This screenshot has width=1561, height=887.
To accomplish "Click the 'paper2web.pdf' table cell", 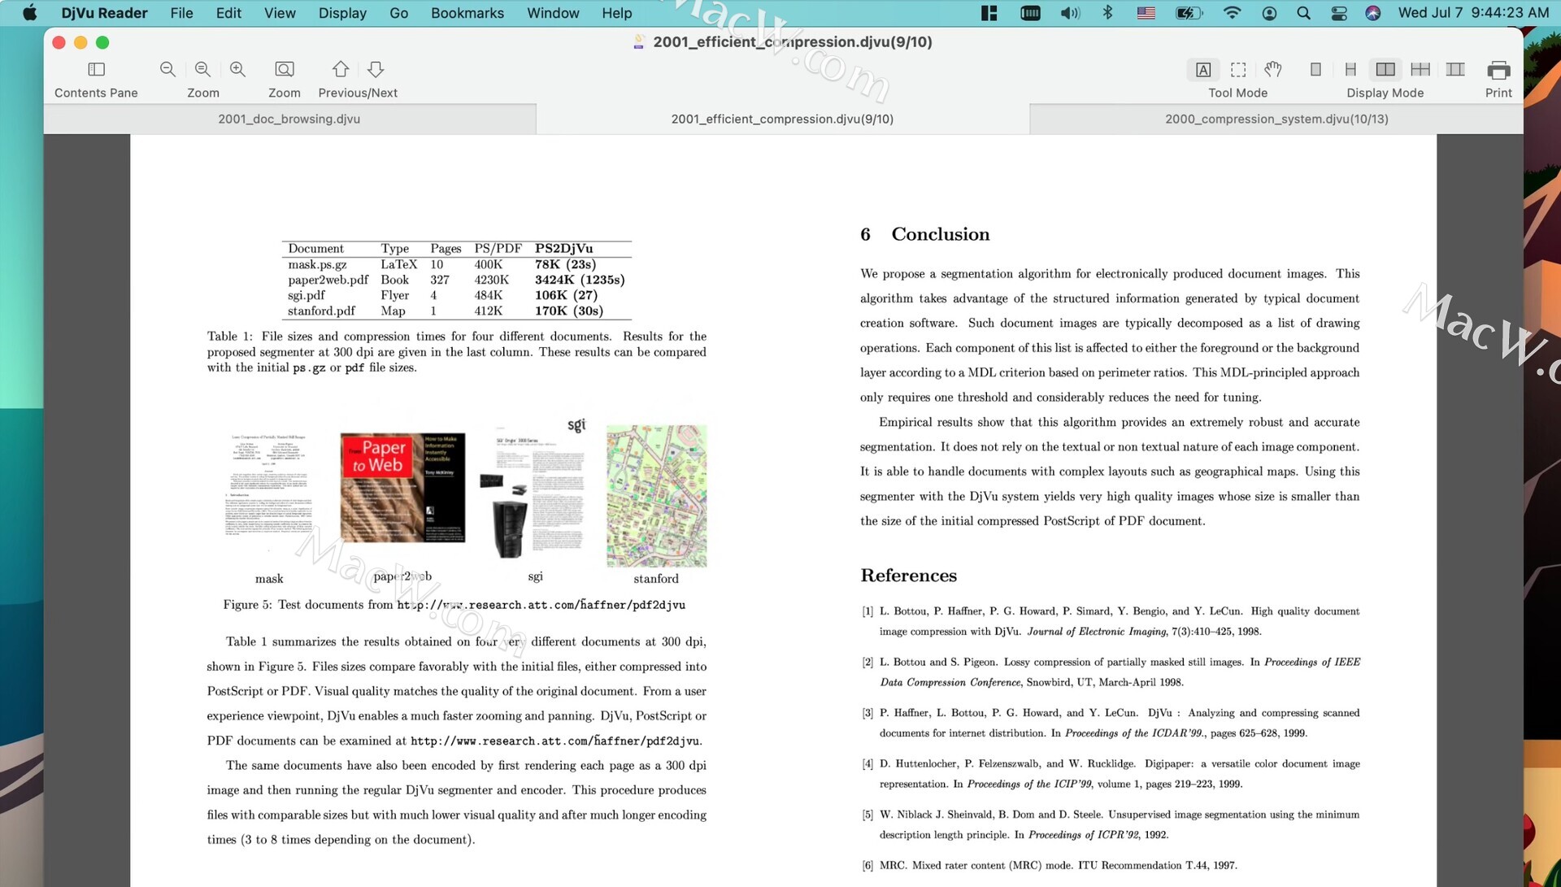I will [x=328, y=280].
